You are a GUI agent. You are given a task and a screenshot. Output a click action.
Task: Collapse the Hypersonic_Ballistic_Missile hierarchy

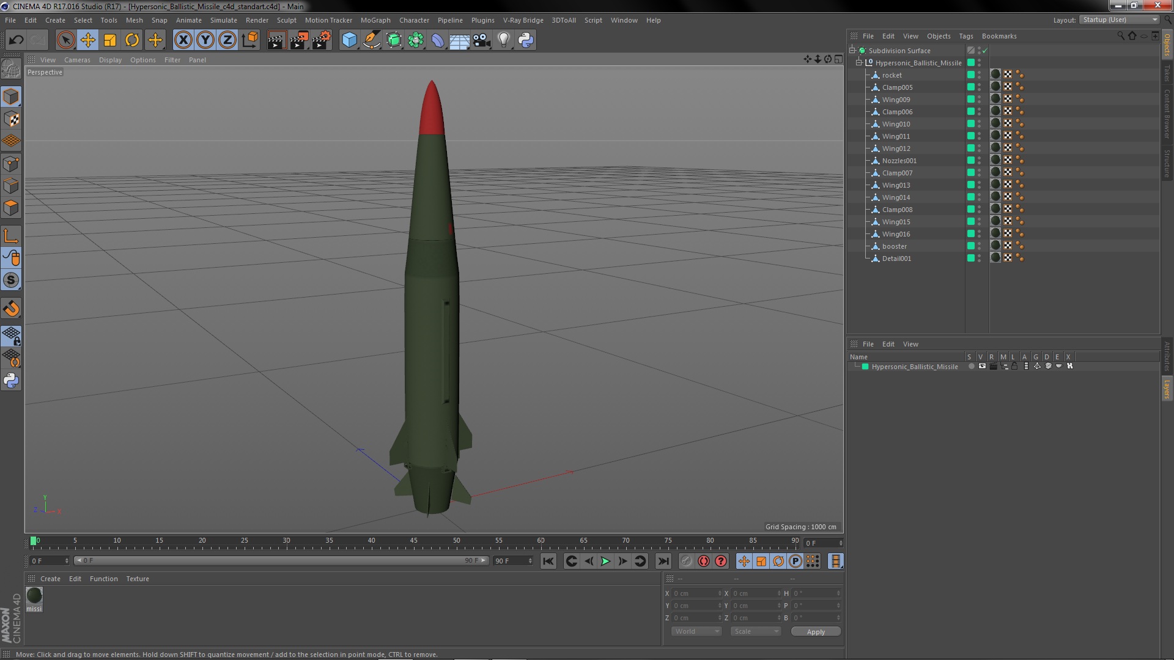click(x=859, y=63)
